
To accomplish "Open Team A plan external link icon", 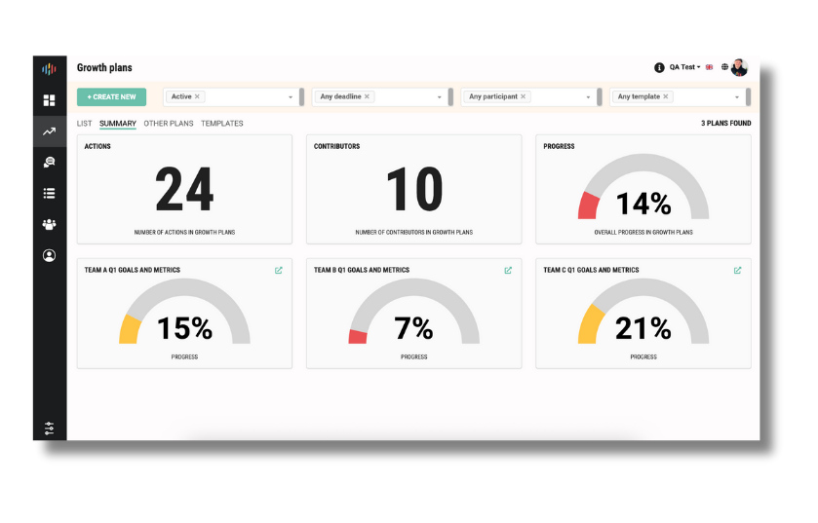I will tap(279, 271).
